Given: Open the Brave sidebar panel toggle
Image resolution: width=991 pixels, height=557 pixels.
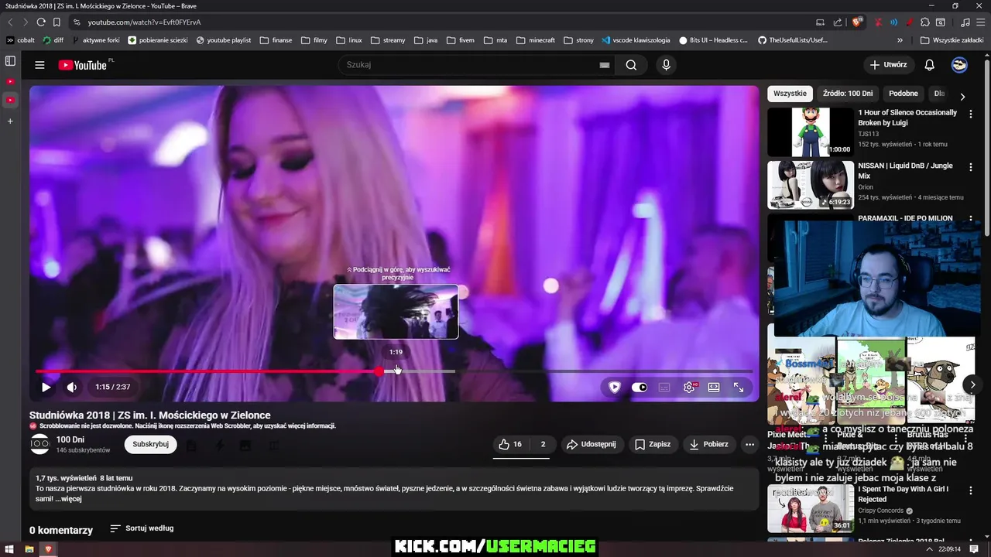Looking at the screenshot, I should click(10, 61).
